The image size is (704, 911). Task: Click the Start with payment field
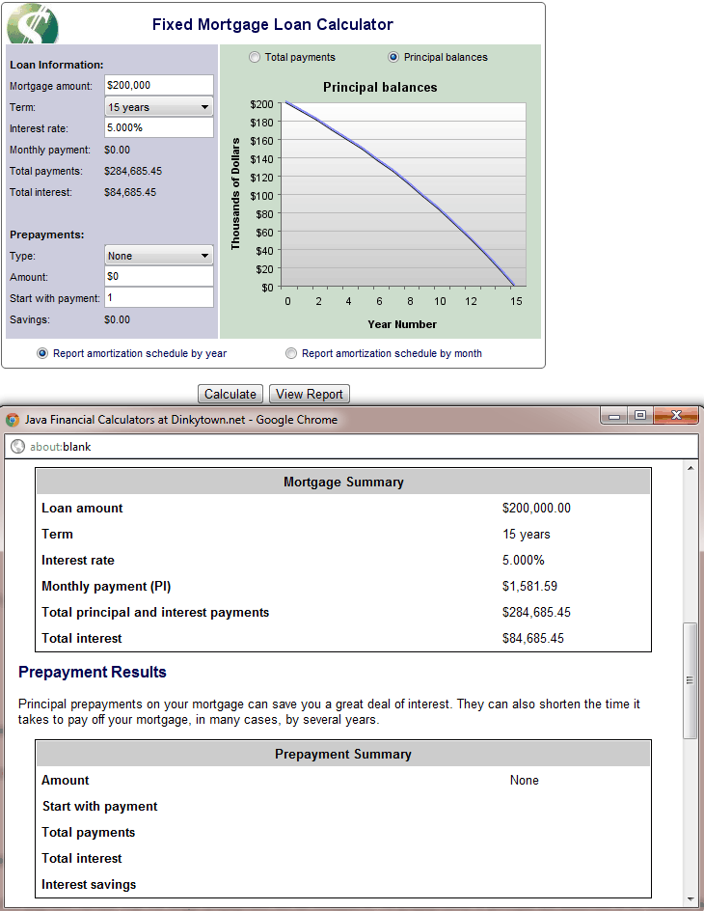coord(159,297)
